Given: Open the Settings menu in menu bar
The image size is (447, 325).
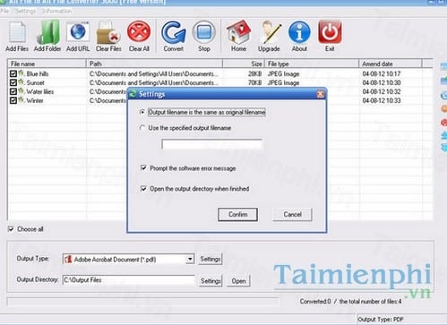Looking at the screenshot, I should 25,11.
